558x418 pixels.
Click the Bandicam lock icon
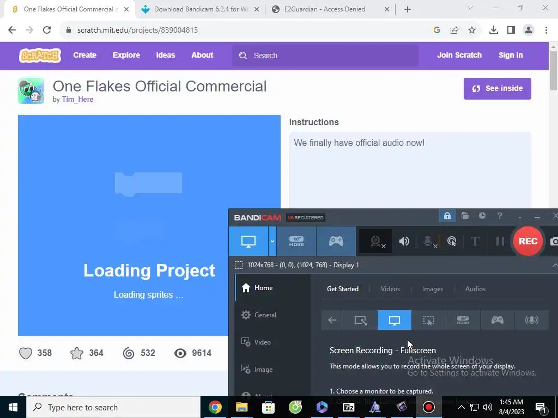coord(447,216)
